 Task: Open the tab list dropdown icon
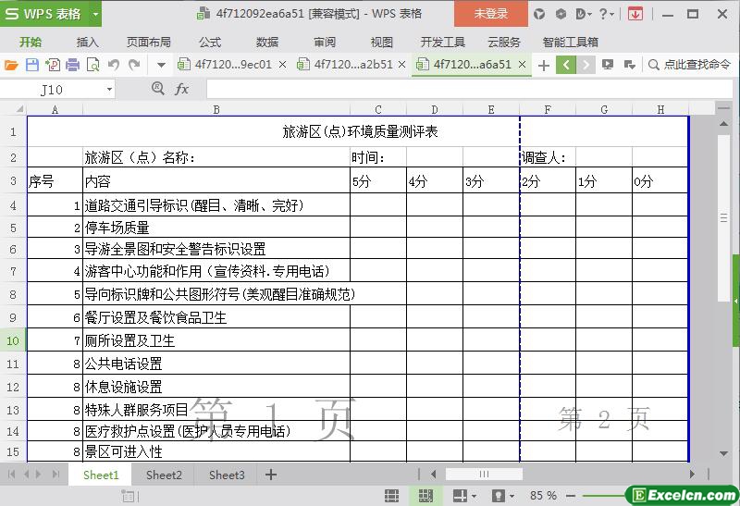pyautogui.click(x=630, y=65)
